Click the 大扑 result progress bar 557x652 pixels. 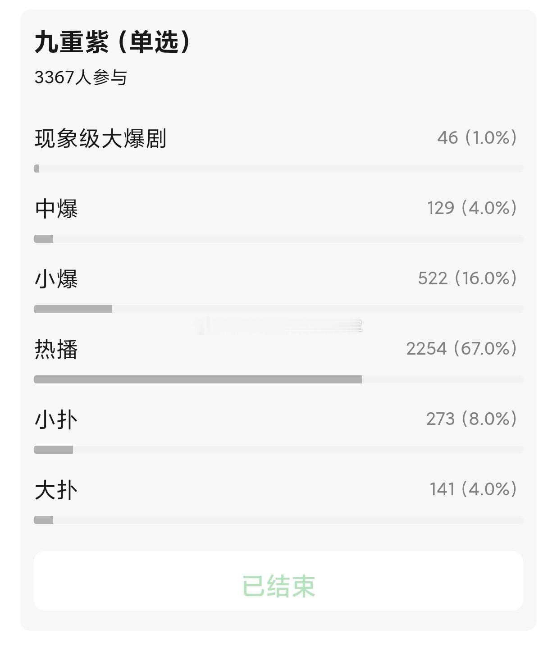(278, 520)
